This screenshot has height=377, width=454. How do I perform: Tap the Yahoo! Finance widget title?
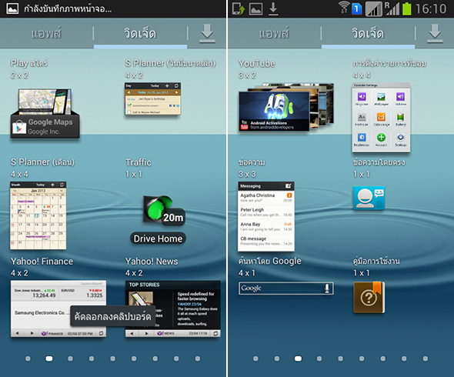click(x=42, y=261)
